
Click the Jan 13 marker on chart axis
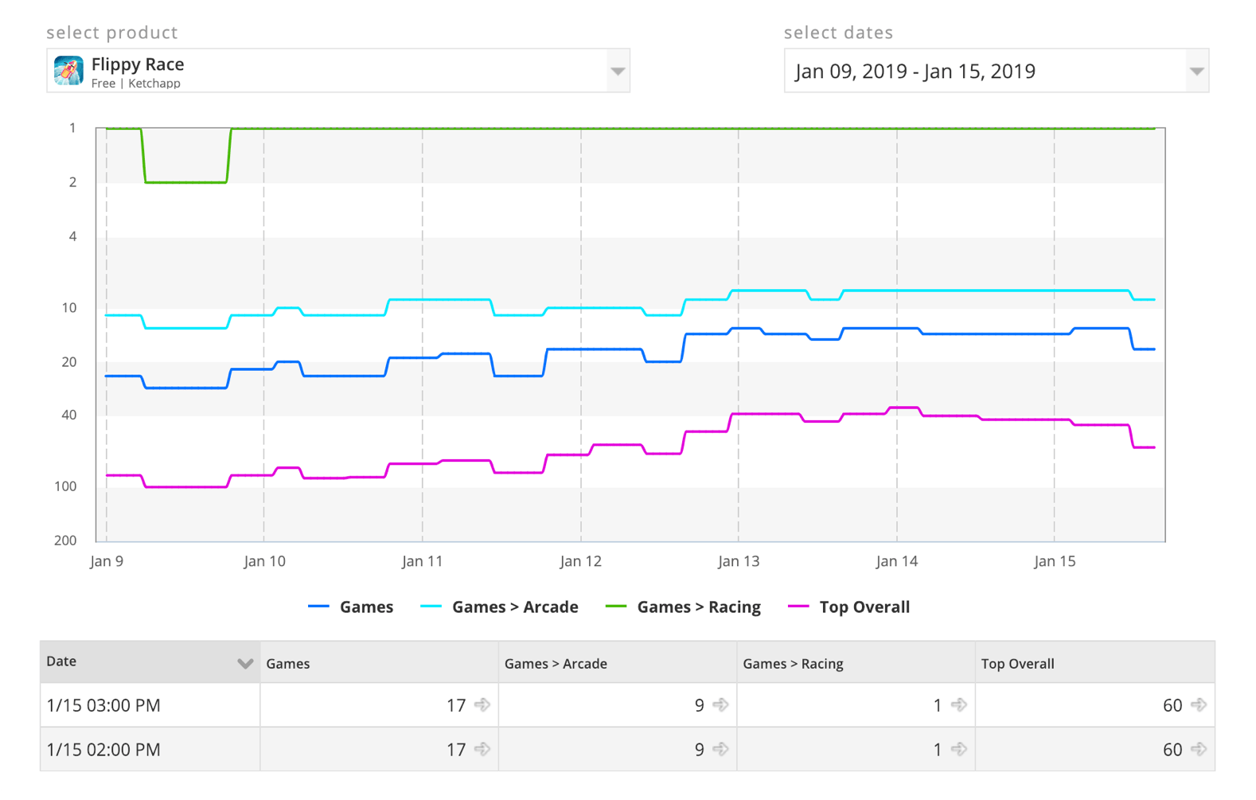(739, 561)
